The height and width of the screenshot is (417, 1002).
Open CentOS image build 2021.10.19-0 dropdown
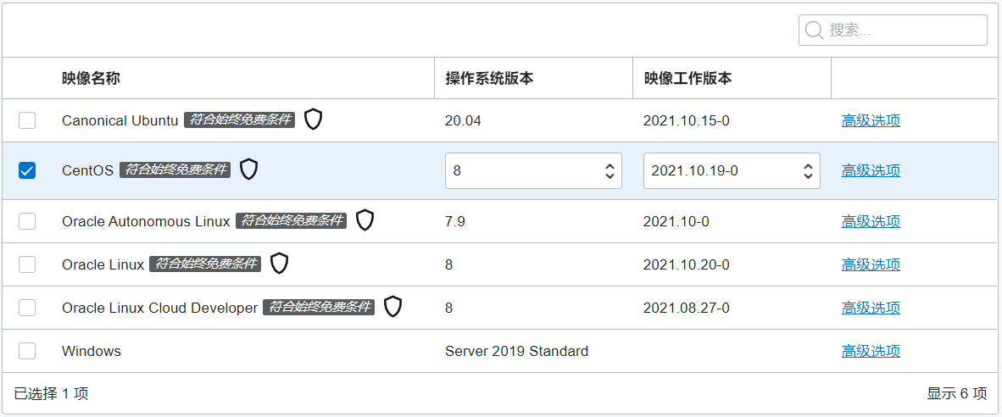(x=732, y=170)
